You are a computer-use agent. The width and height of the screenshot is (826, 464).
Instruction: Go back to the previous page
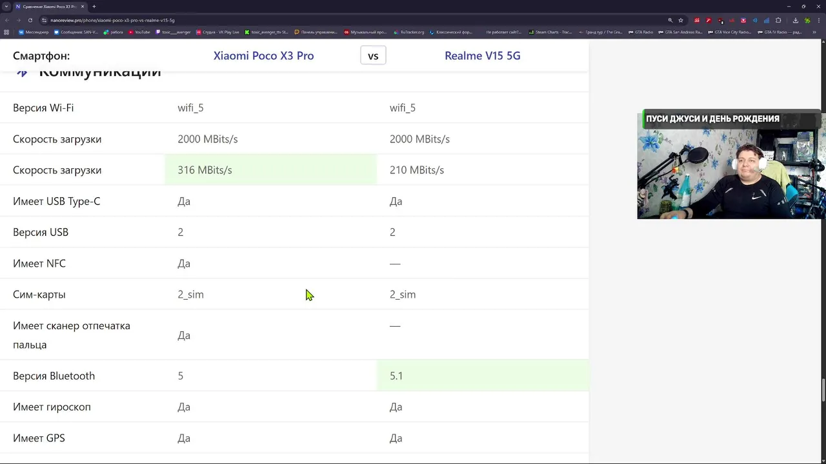tap(7, 20)
